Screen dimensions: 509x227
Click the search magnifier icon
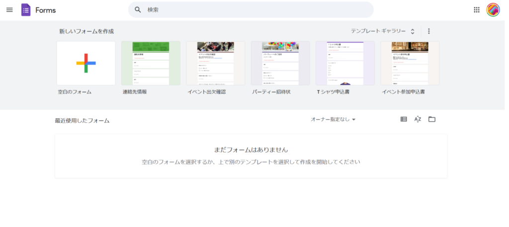pyautogui.click(x=138, y=10)
